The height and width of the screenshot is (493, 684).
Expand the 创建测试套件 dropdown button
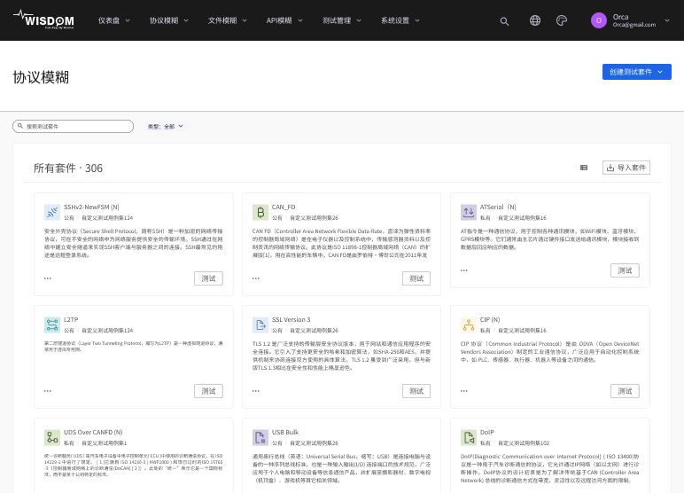(x=636, y=72)
